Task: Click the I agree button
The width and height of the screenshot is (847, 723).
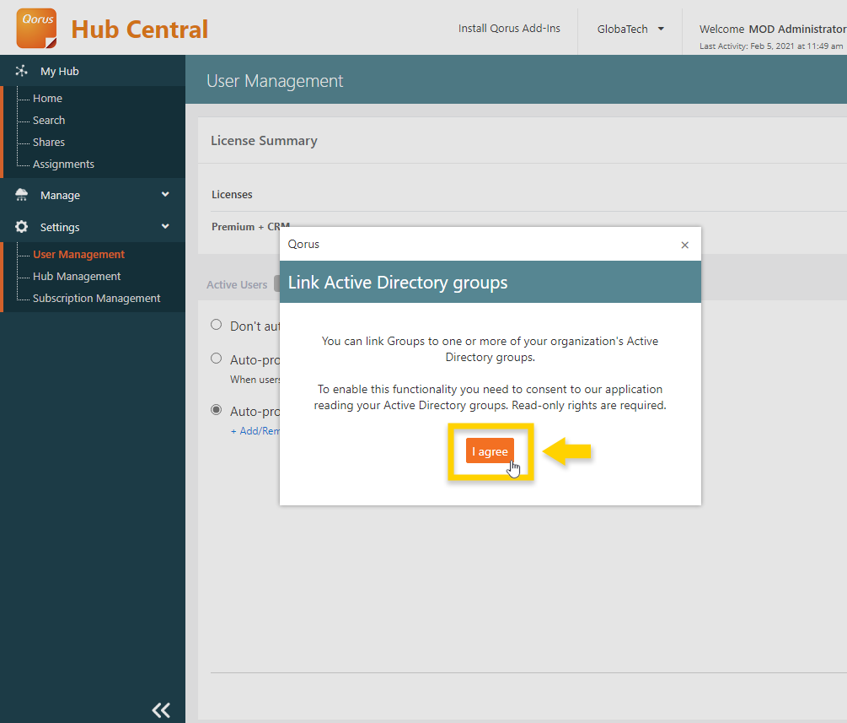Action: pyautogui.click(x=490, y=451)
